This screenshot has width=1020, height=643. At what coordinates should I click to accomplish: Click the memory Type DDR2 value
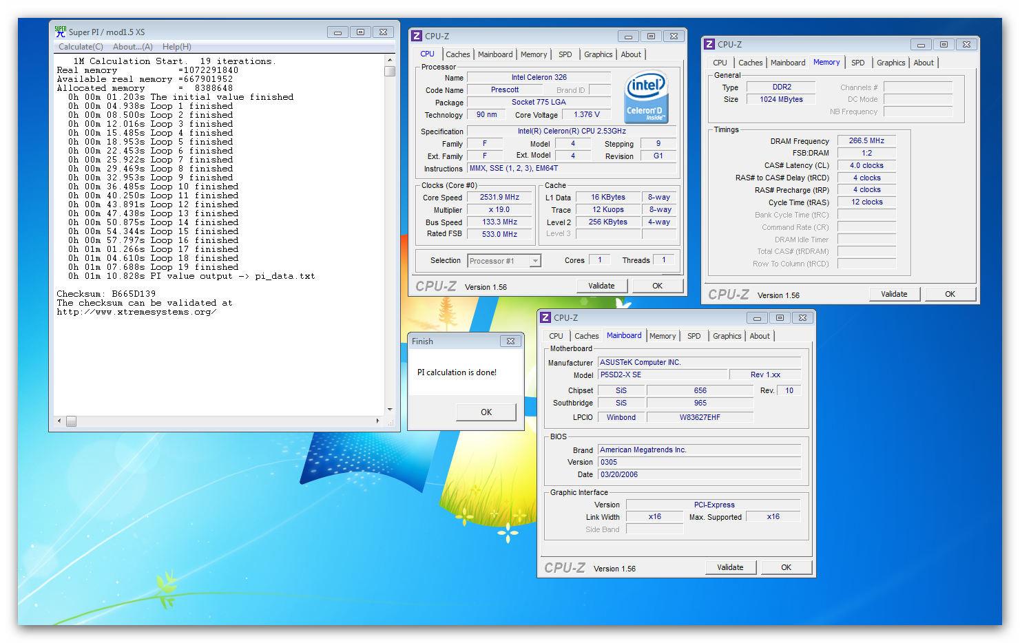(x=781, y=87)
